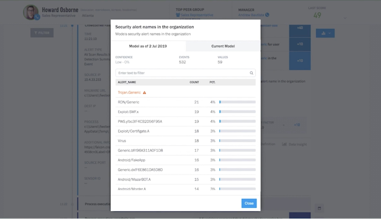Select the Model as of 2 Jul 2019 tab
Screen dimensions: 381x219
click(148, 46)
